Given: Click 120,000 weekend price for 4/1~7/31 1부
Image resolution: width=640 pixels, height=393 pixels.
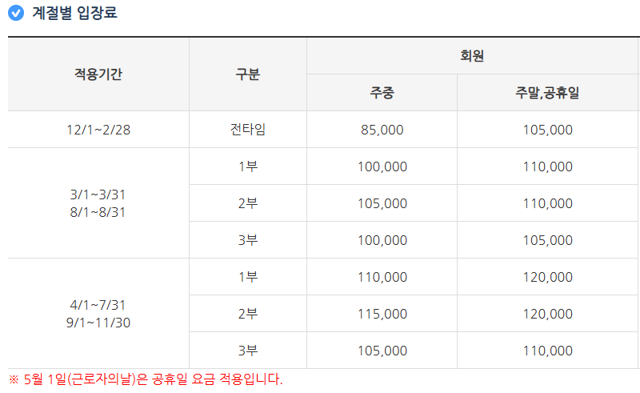Looking at the screenshot, I should click(x=547, y=277).
